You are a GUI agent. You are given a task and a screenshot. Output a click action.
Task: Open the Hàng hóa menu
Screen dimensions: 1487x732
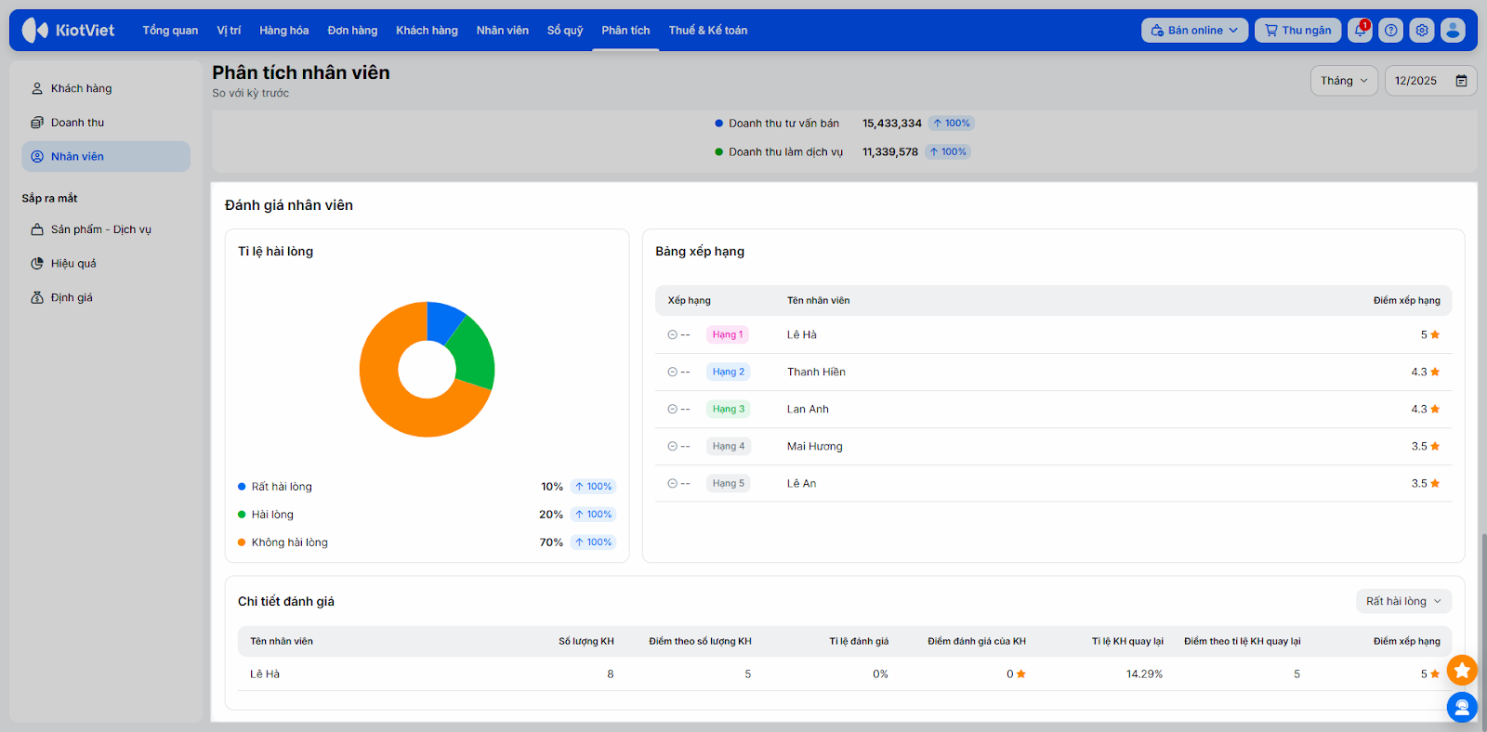coord(283,31)
